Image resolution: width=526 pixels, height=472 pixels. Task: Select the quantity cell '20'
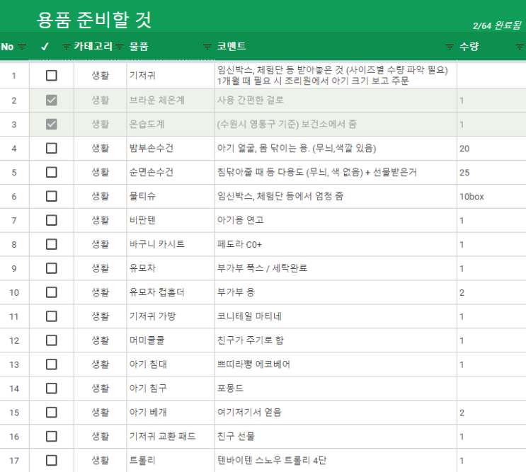pos(491,149)
